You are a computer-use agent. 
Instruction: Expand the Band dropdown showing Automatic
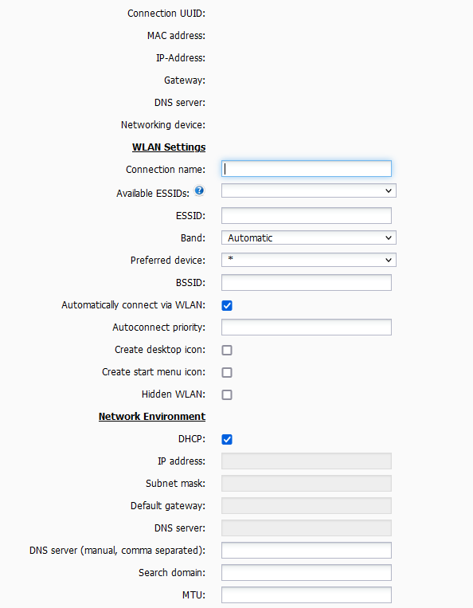click(309, 237)
